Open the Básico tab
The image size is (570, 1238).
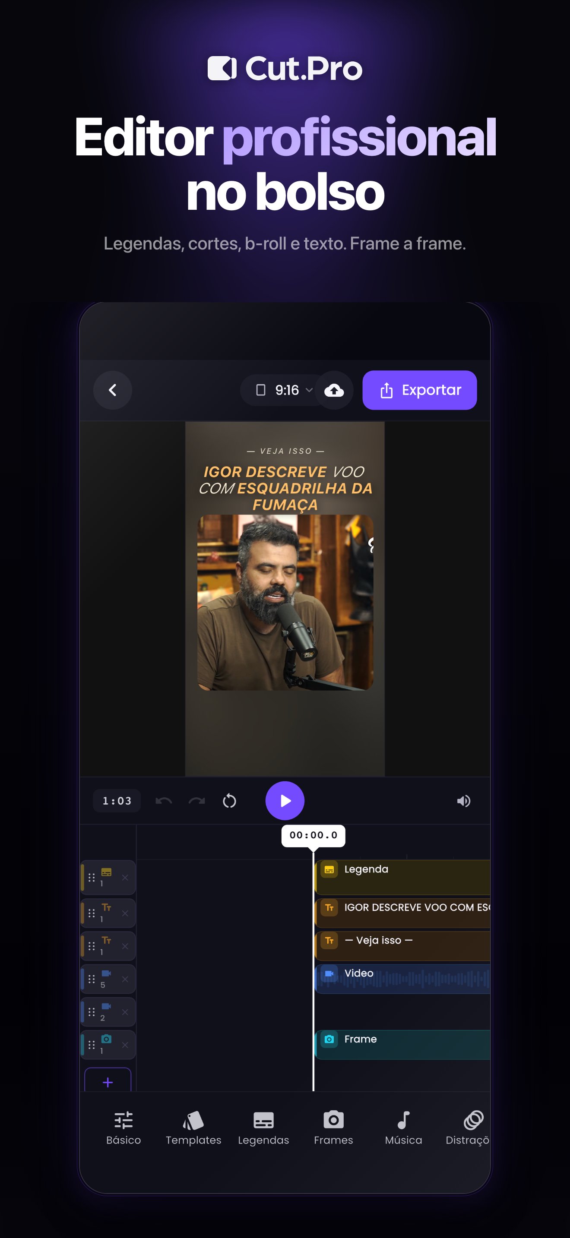pyautogui.click(x=123, y=1128)
